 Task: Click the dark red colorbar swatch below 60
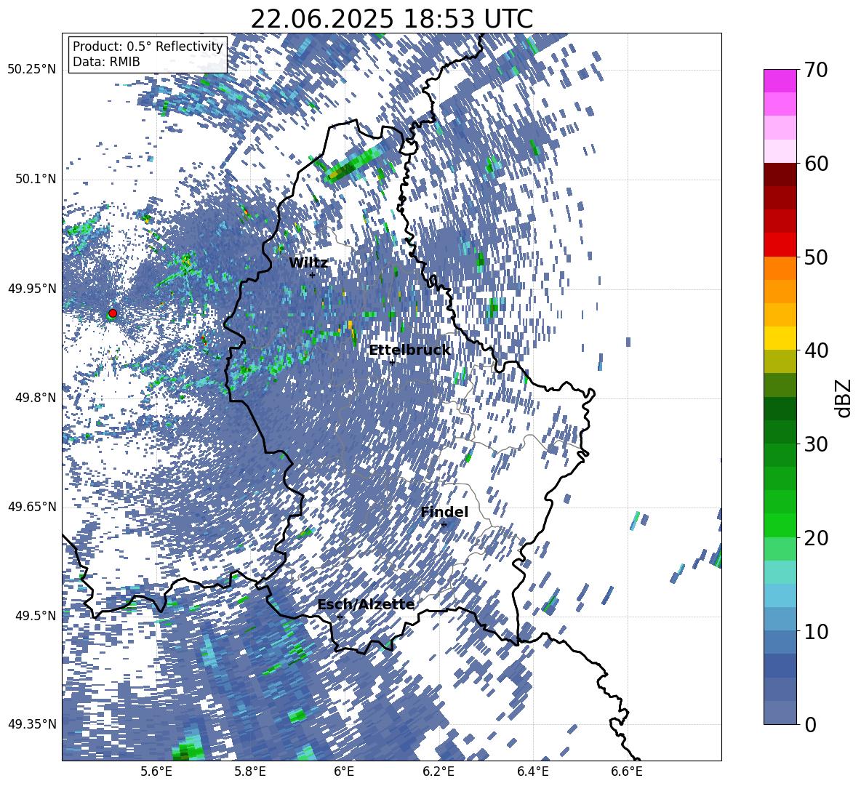tap(780, 175)
